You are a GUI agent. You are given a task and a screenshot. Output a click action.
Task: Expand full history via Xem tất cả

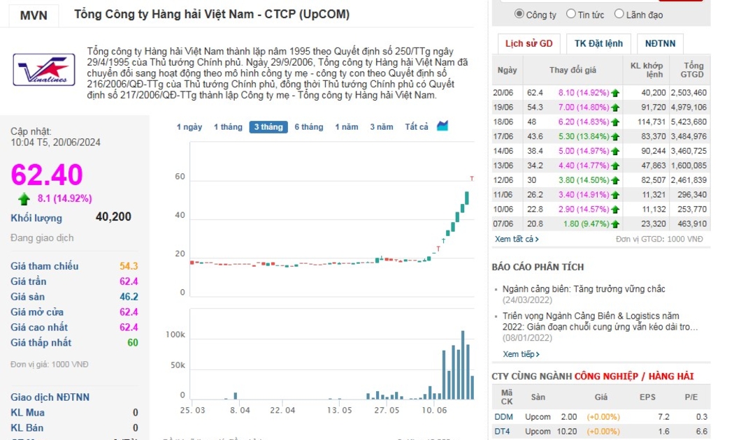(517, 239)
